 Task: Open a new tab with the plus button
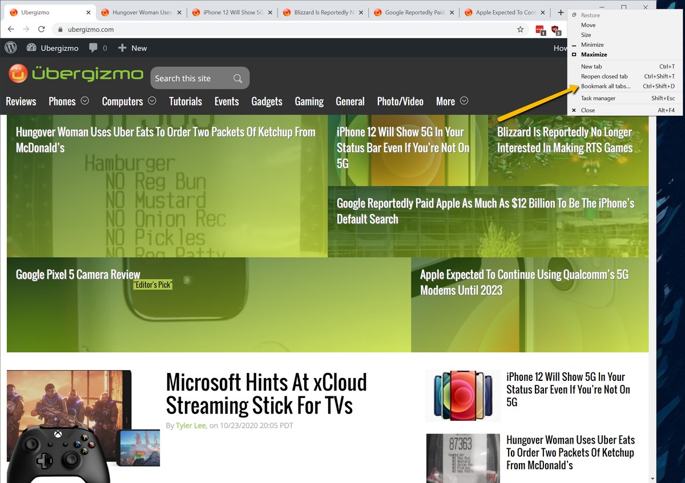coord(561,13)
